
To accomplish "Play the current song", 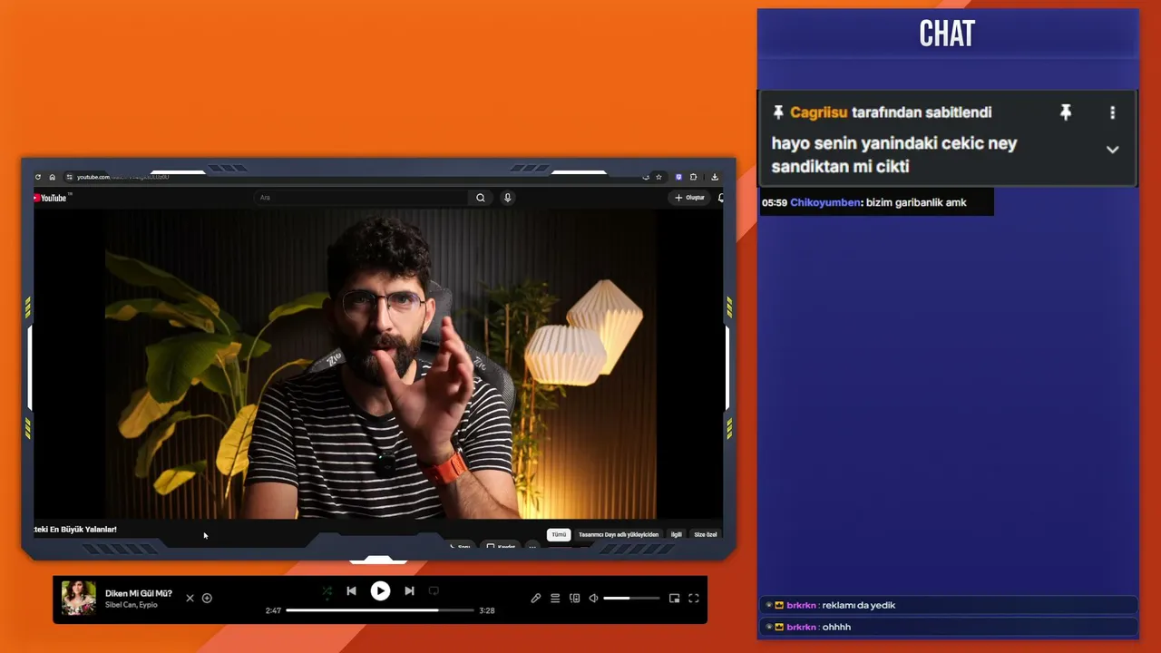I will click(380, 591).
